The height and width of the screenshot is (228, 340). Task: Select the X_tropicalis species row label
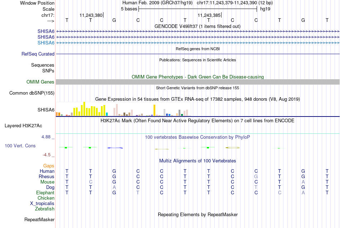click(42, 204)
